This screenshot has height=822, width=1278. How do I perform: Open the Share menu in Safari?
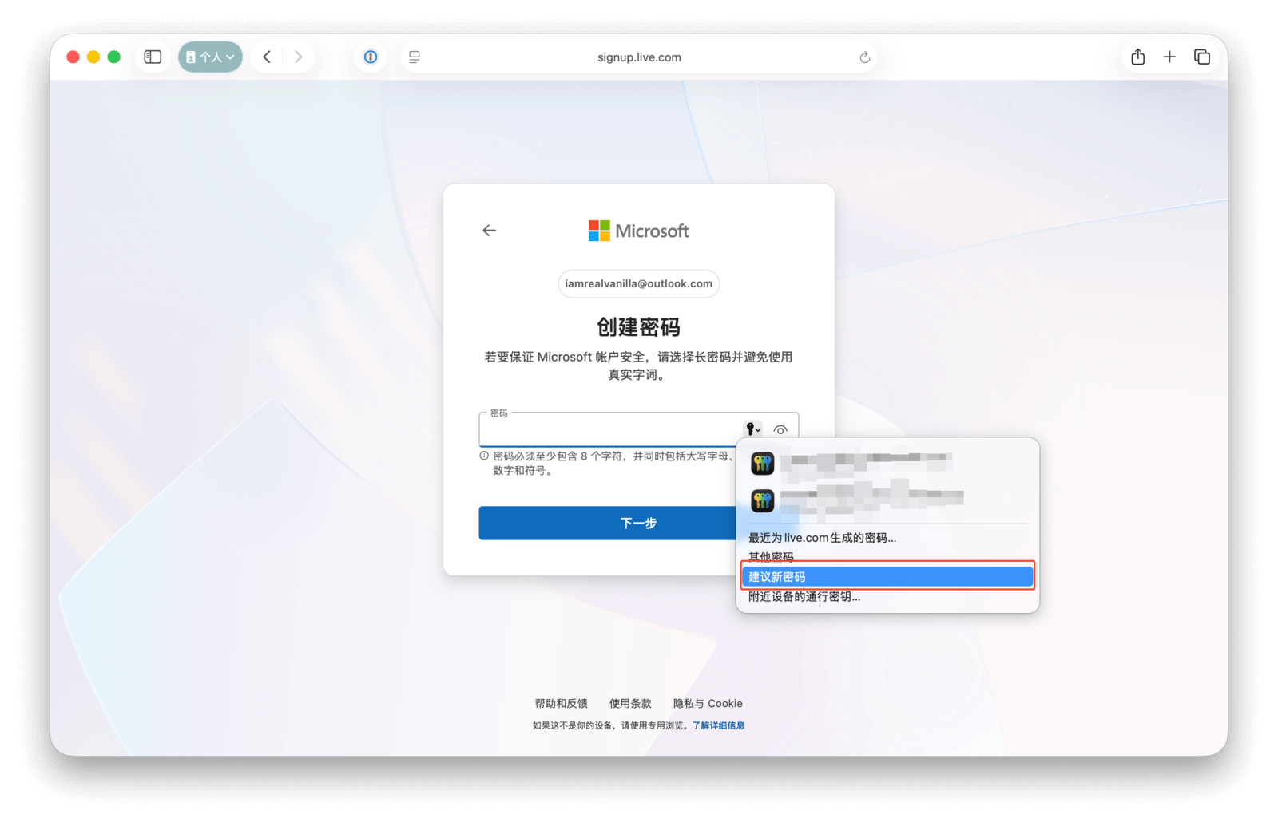[x=1138, y=57]
